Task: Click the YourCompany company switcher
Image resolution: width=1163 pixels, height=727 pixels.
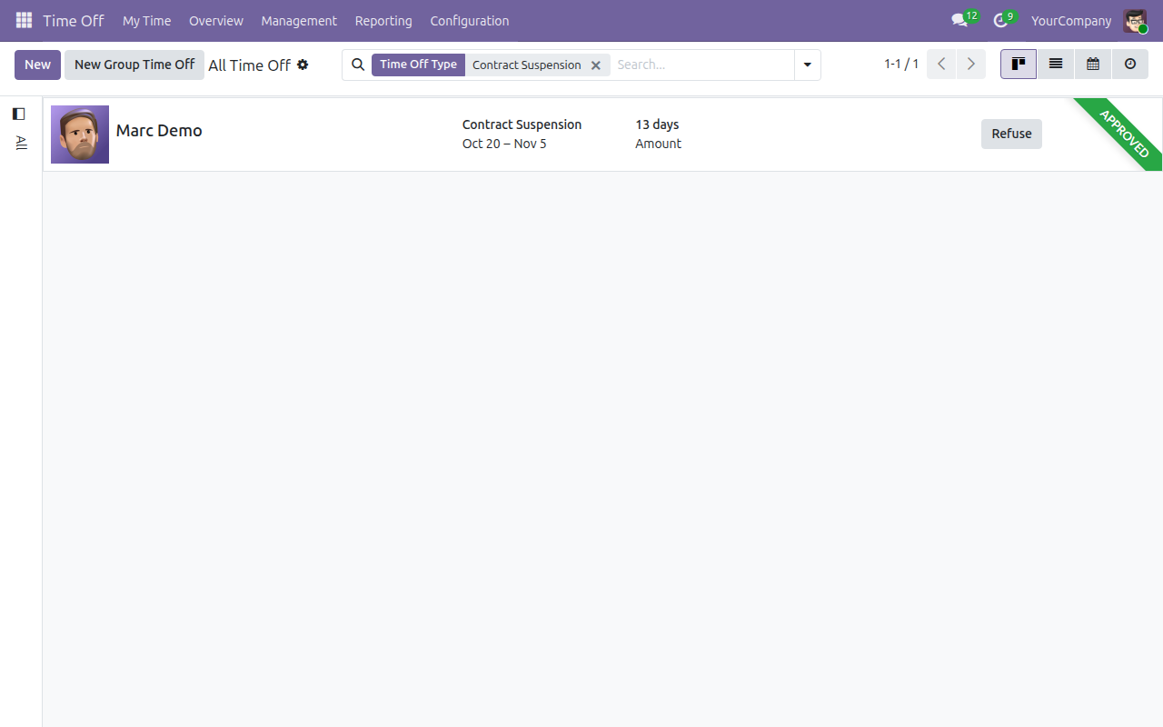Action: pyautogui.click(x=1071, y=20)
